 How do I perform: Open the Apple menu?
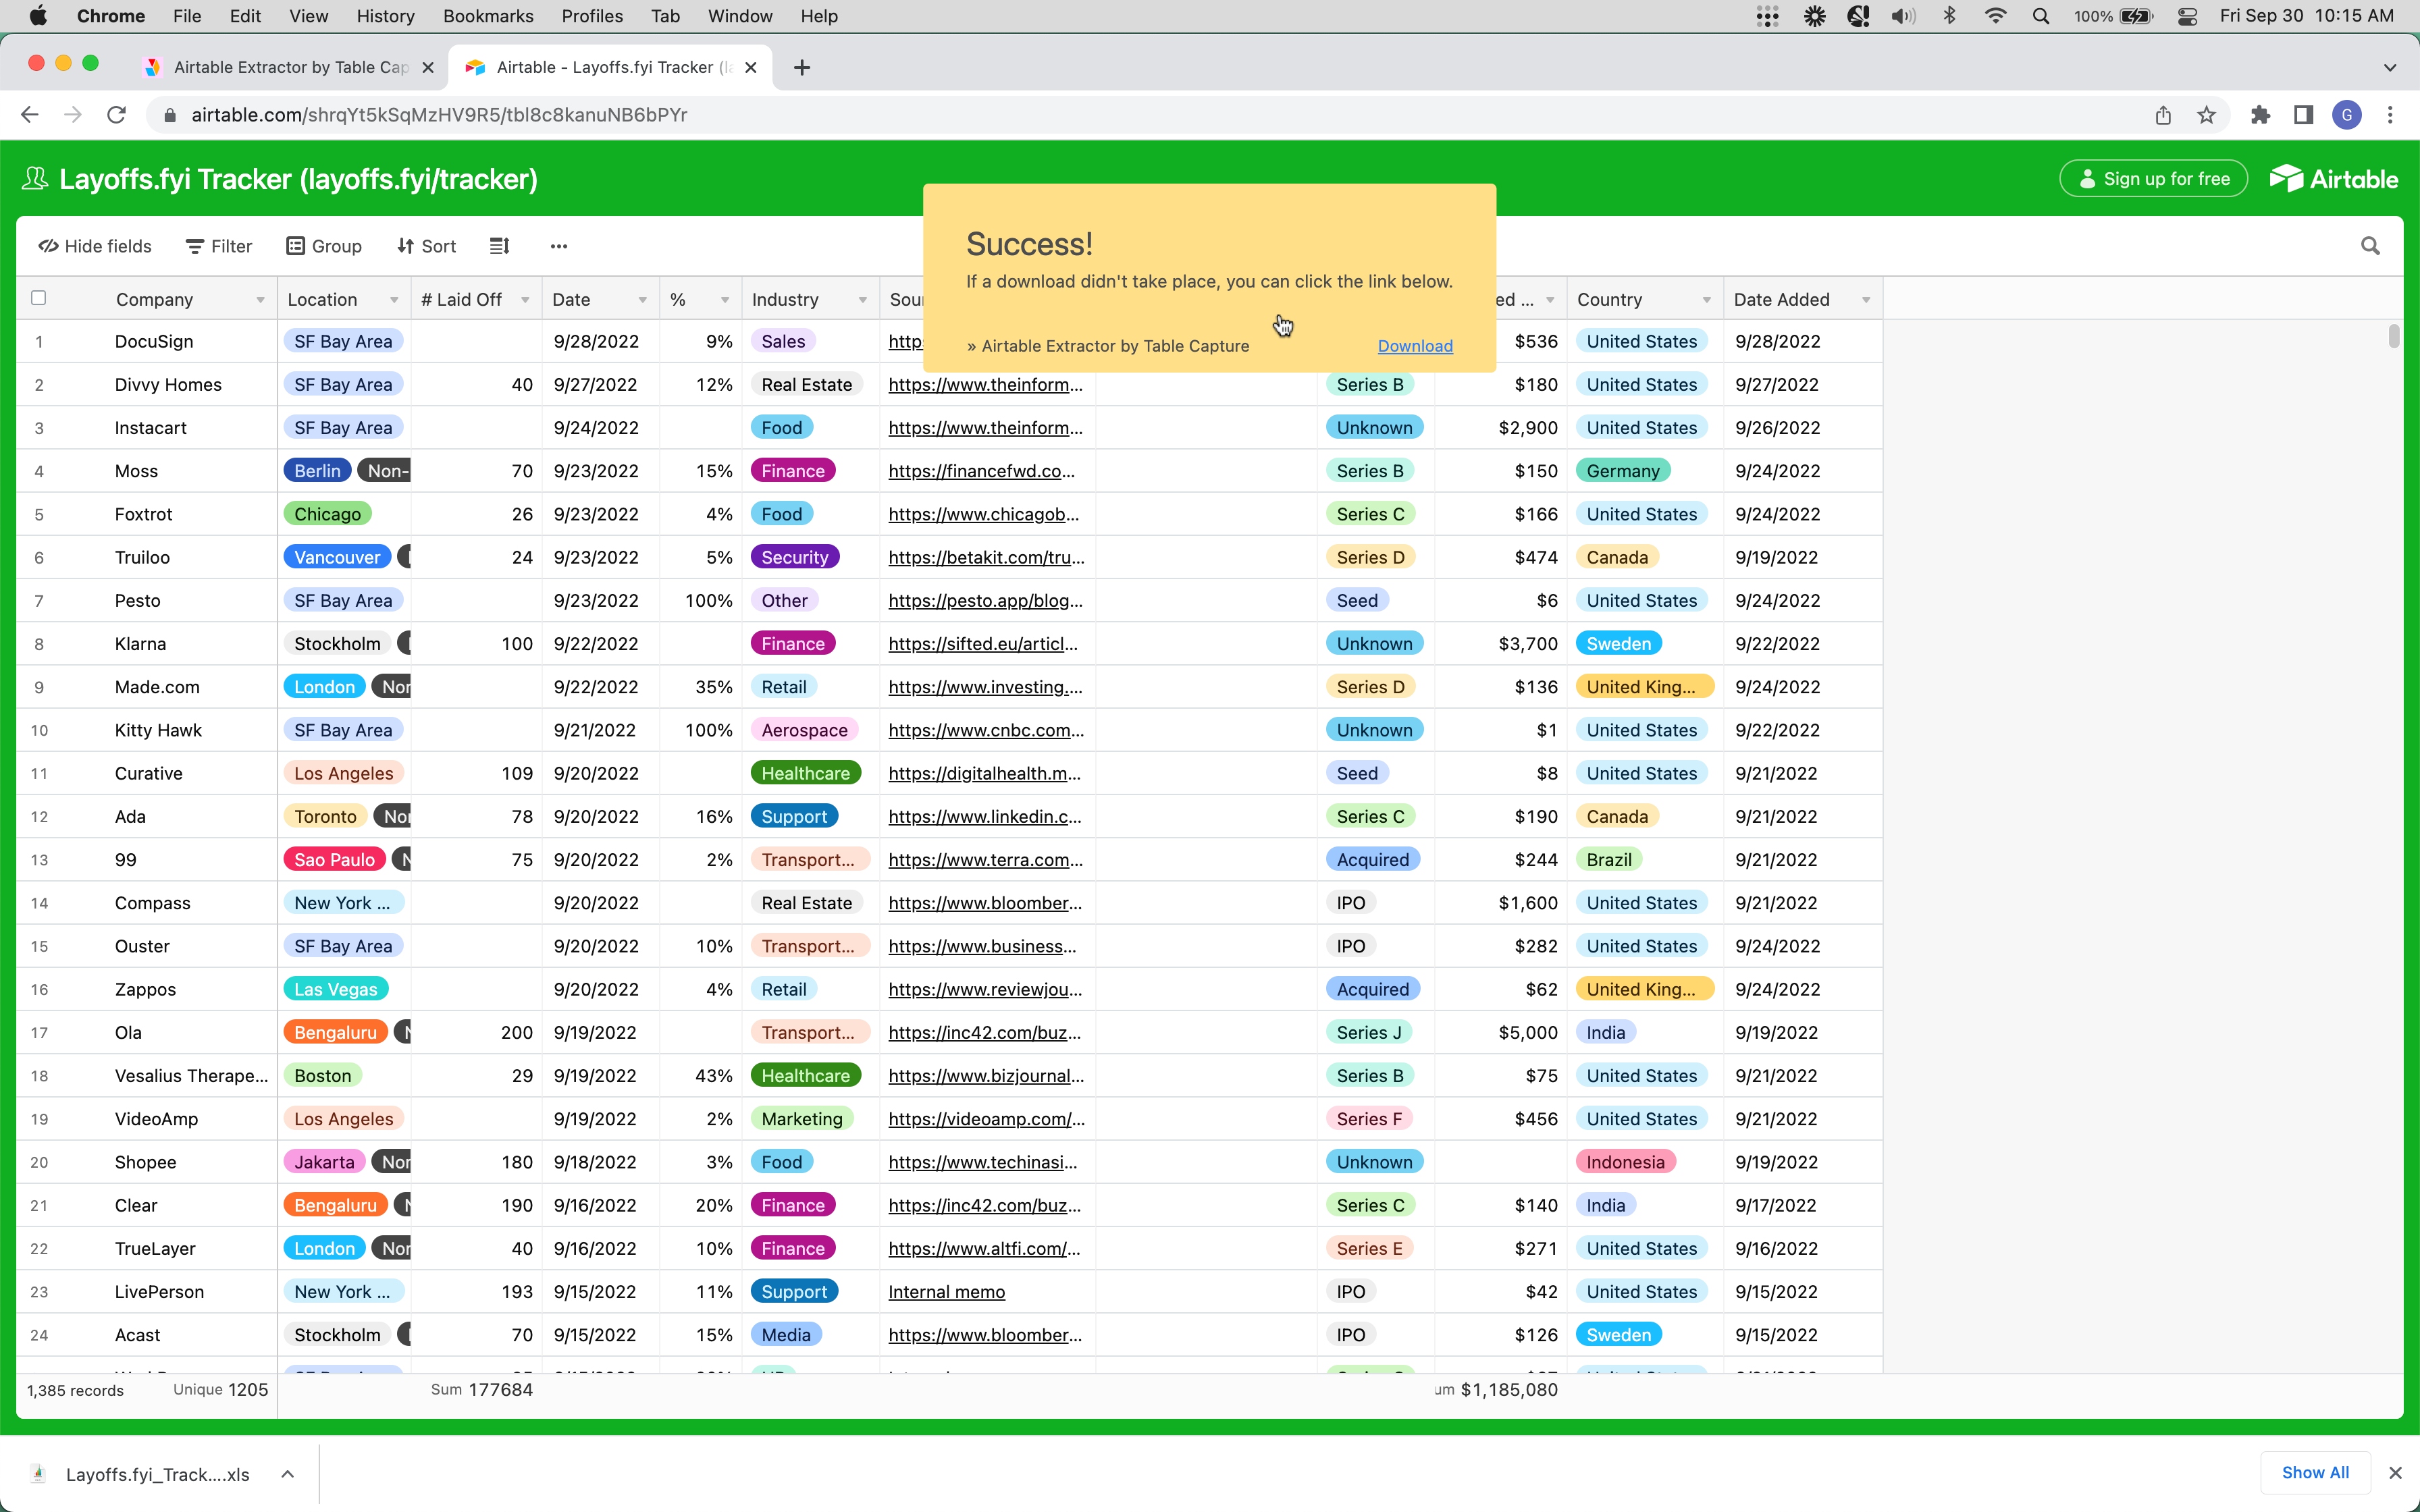tap(37, 16)
